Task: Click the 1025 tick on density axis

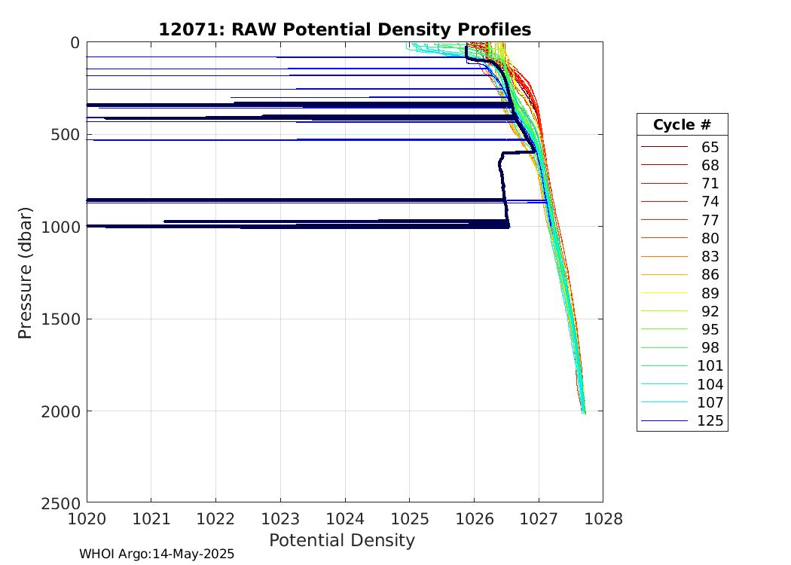Action: tap(410, 518)
